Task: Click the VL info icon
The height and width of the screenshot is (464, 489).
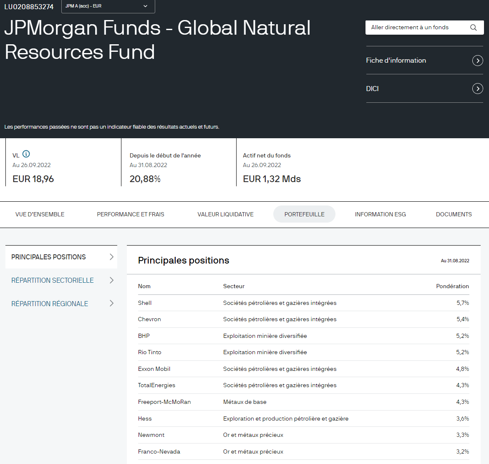Action: (26, 154)
